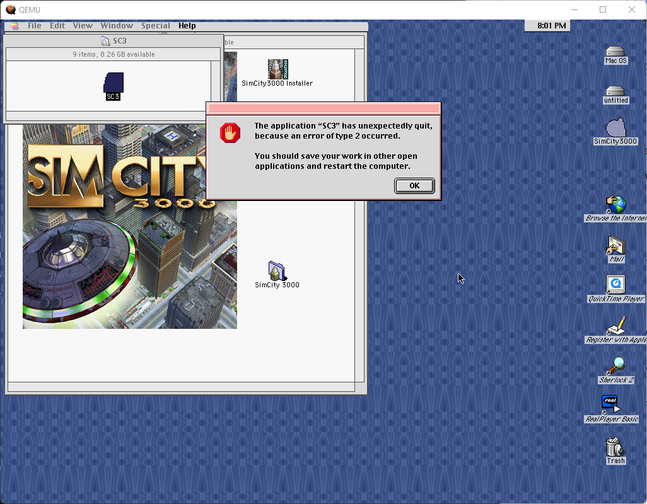The height and width of the screenshot is (504, 647).
Task: Click the Apple menu logo
Action: [14, 26]
